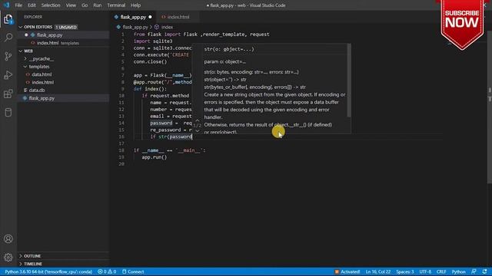Click line 19 app.run() in editor

click(x=154, y=157)
